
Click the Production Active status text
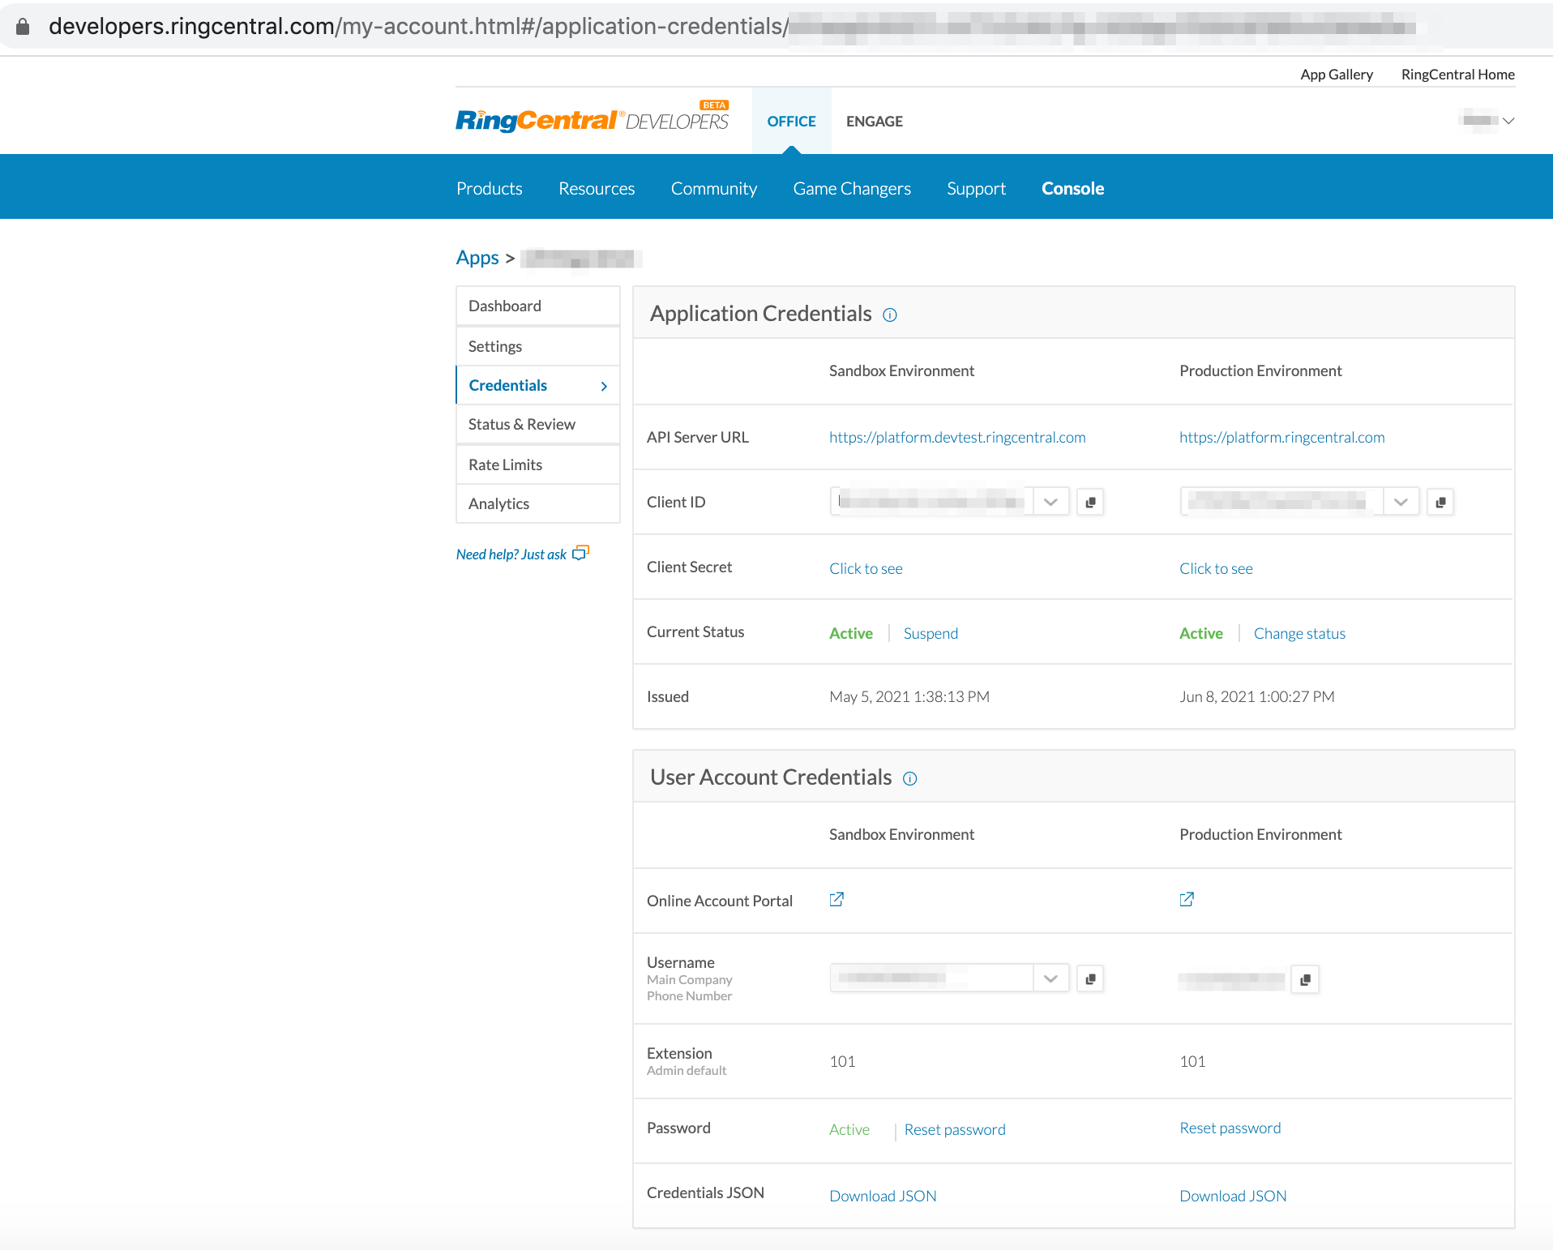tap(1201, 633)
